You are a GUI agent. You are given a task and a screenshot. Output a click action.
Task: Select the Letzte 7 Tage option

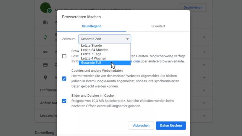(91, 54)
